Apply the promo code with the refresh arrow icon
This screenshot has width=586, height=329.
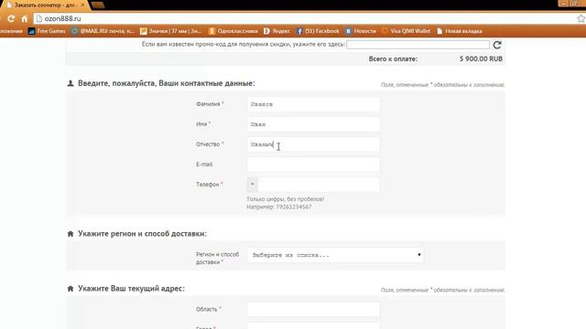click(496, 45)
